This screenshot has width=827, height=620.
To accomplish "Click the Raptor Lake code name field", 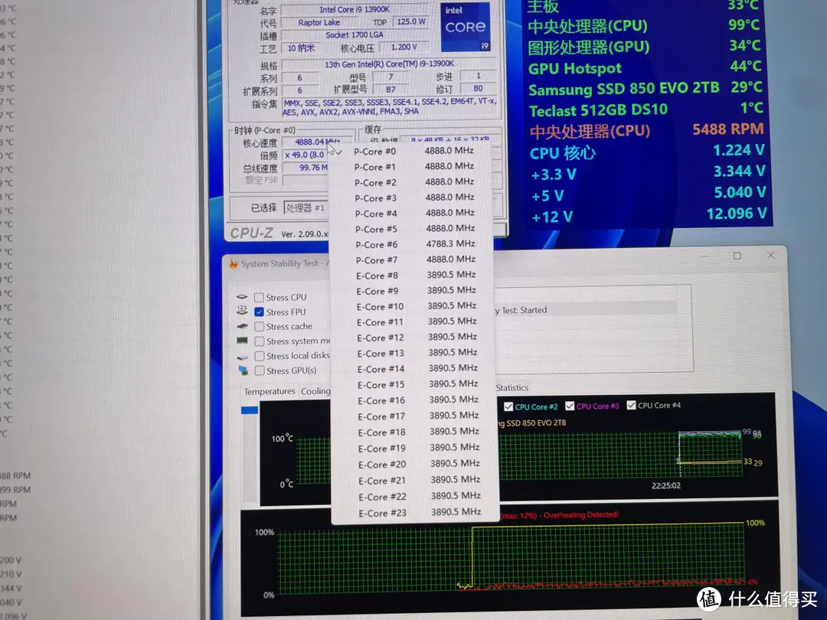I will [319, 23].
